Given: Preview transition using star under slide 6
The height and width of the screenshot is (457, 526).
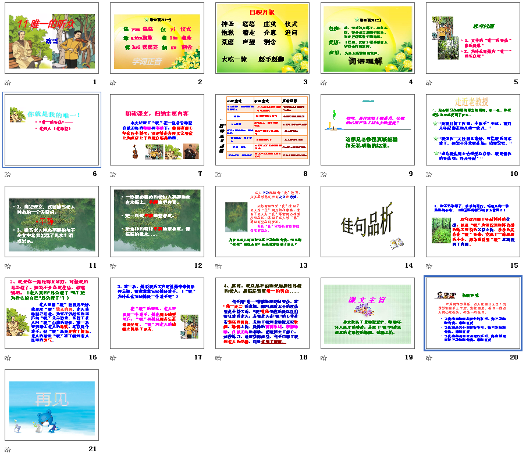Looking at the screenshot, I should (8, 174).
